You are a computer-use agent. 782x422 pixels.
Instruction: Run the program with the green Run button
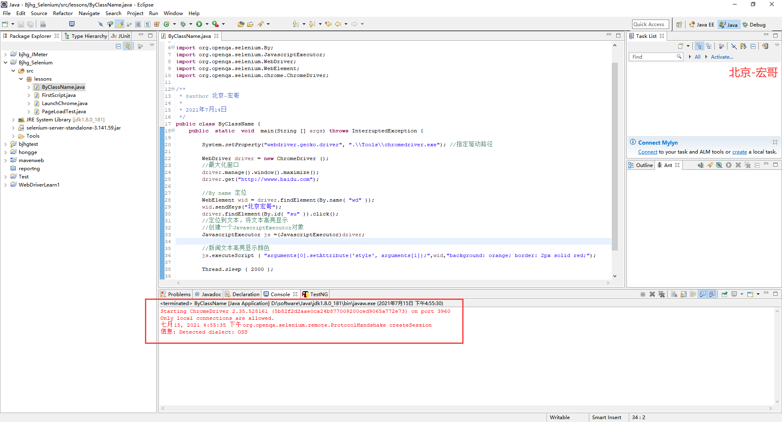(199, 24)
